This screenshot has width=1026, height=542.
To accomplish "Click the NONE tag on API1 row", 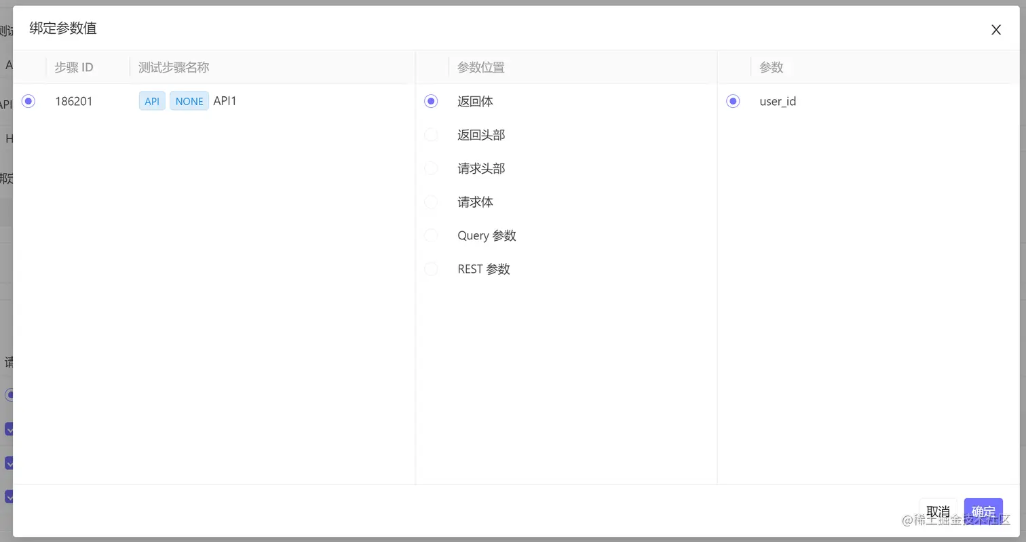I will 189,101.
